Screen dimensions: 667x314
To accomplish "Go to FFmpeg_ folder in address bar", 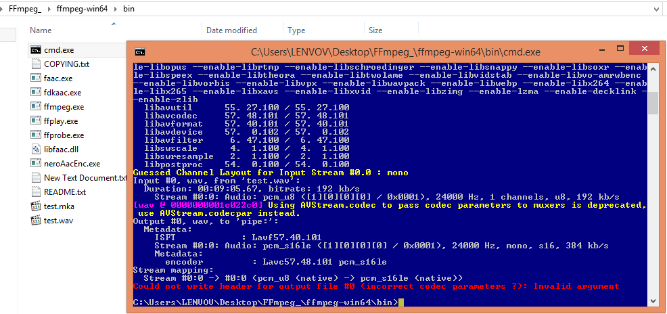I will point(25,8).
